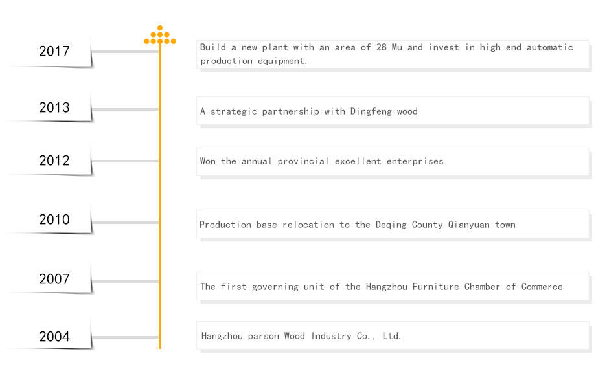Click the Deqing County relocation text box
Viewport: 596px width, 378px height.
click(393, 225)
